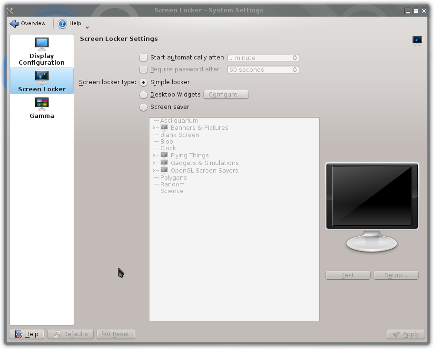434x349 pixels.
Task: Click the Help button at the bottom left
Action: (x=27, y=334)
